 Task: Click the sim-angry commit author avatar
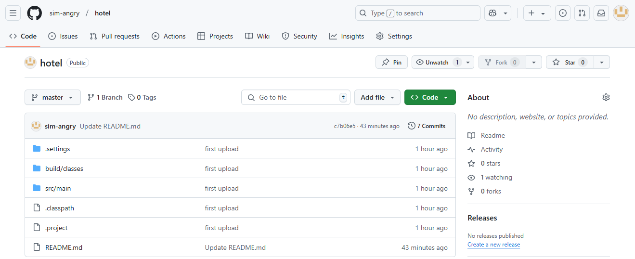coord(36,126)
